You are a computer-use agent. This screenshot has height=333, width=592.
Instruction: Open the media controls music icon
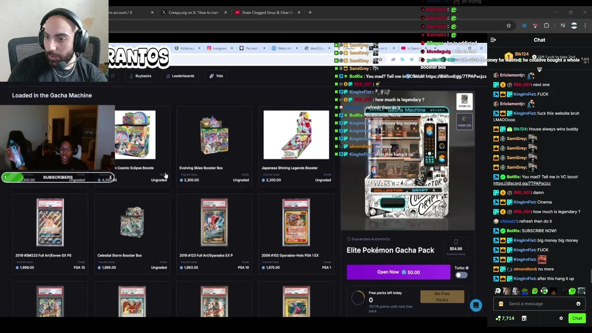point(563,26)
